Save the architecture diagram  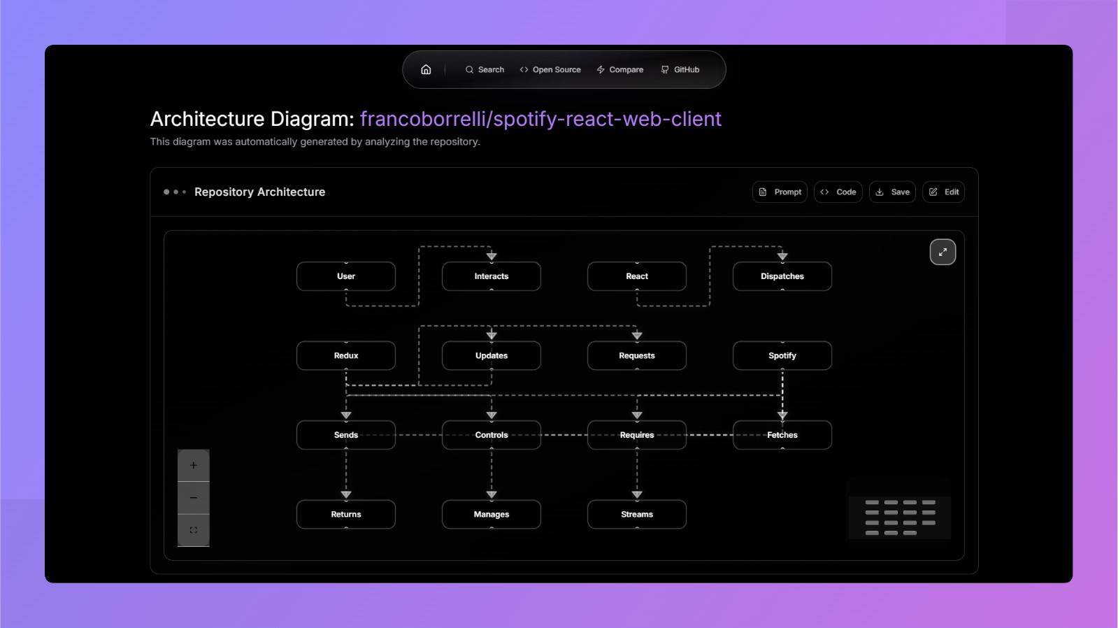point(892,192)
